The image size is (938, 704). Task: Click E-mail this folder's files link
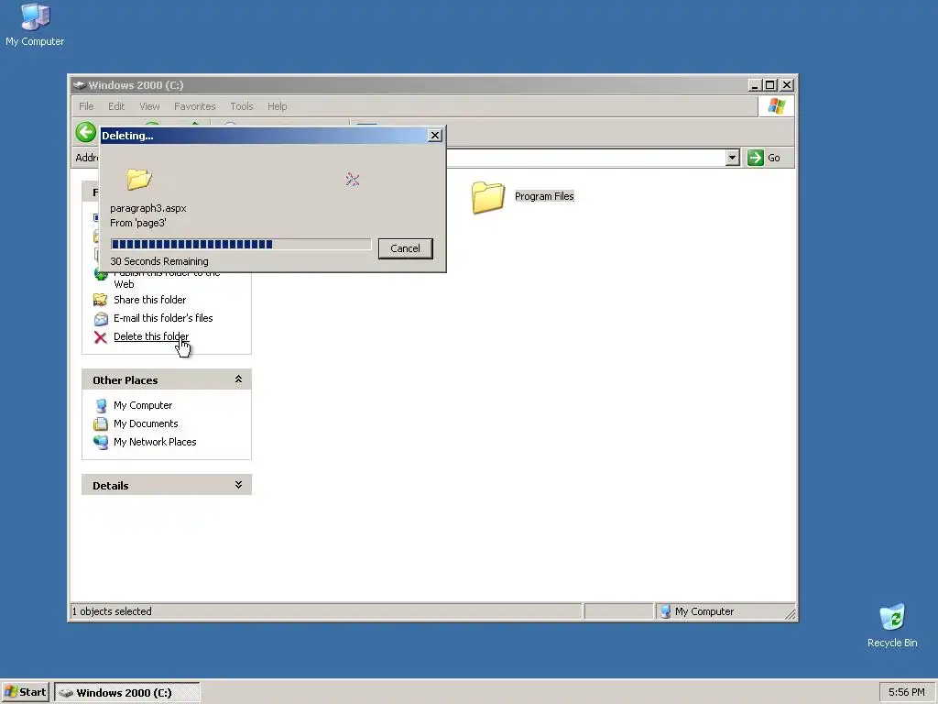pyautogui.click(x=163, y=318)
